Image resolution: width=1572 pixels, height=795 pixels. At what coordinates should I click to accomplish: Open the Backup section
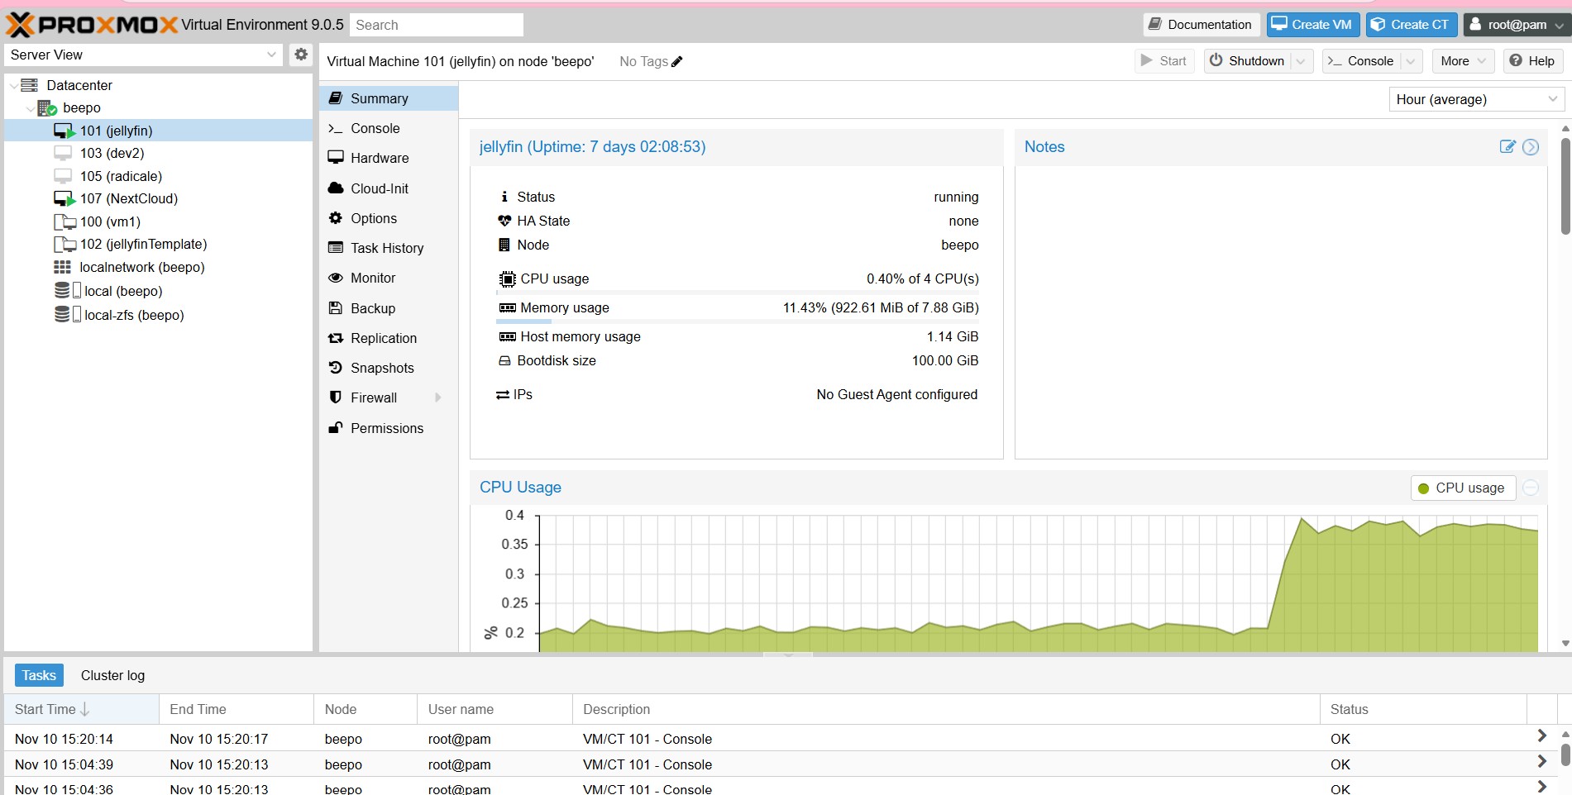pyautogui.click(x=372, y=308)
